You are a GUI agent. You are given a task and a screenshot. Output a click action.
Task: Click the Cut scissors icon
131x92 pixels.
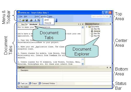pos(35,20)
